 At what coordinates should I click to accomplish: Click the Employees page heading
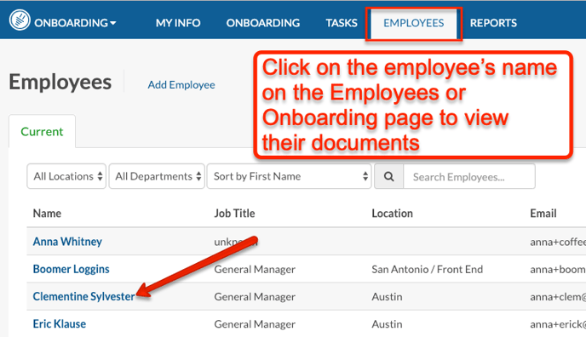click(x=60, y=82)
